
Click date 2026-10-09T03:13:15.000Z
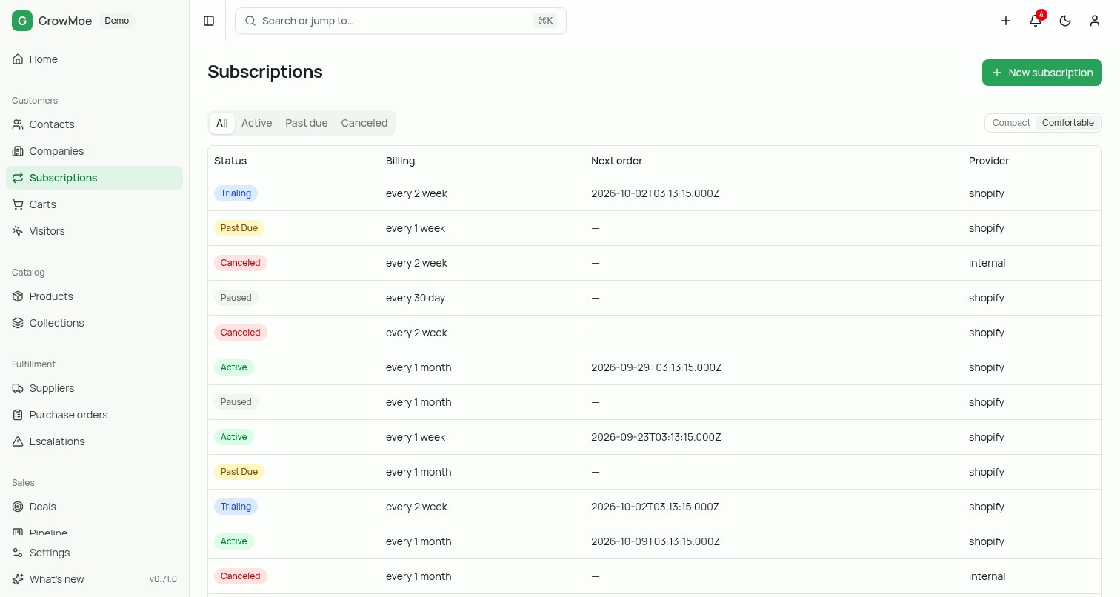[x=656, y=541]
